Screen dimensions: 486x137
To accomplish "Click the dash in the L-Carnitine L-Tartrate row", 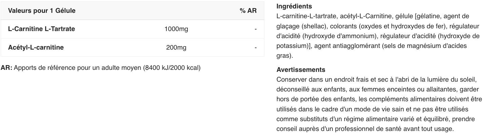I will (256, 29).
